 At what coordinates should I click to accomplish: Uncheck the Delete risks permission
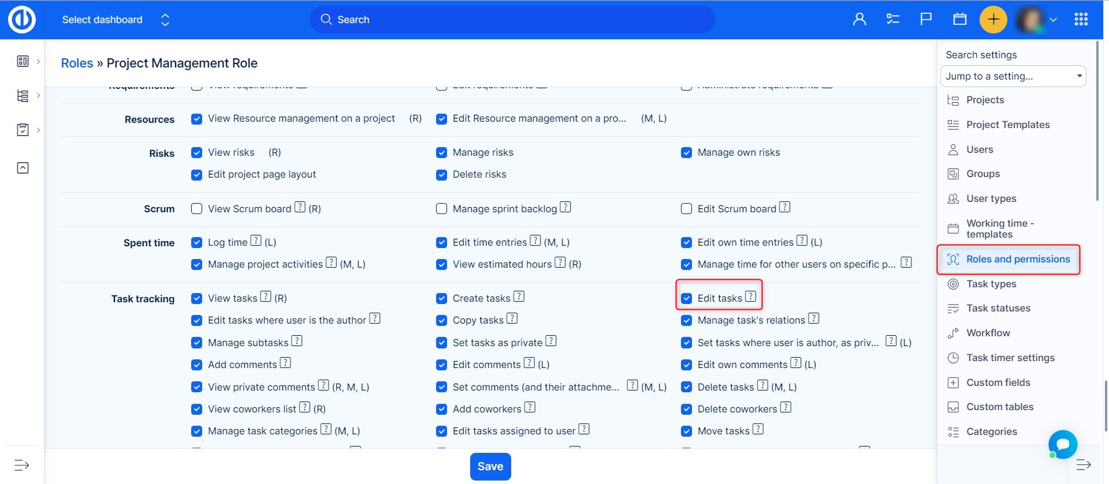pos(442,175)
